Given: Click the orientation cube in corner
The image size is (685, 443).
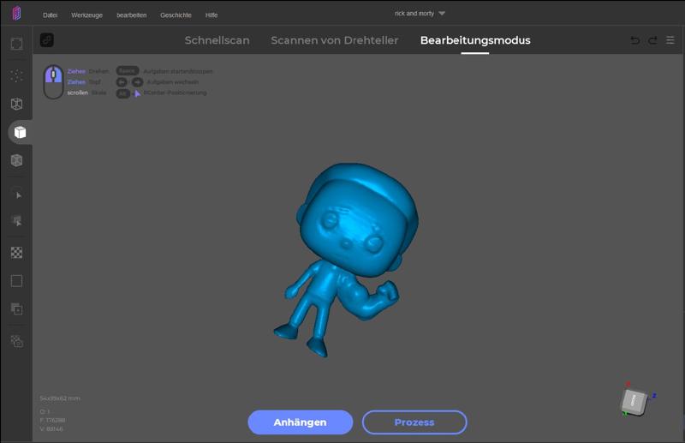Looking at the screenshot, I should [634, 402].
